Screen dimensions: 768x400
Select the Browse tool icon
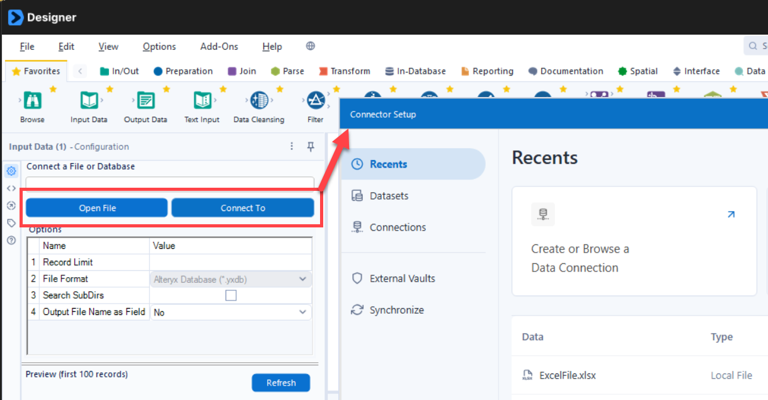(32, 101)
